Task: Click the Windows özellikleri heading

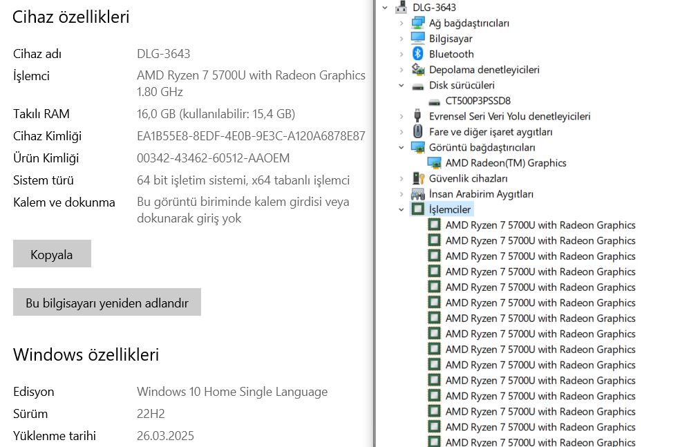Action: point(86,354)
